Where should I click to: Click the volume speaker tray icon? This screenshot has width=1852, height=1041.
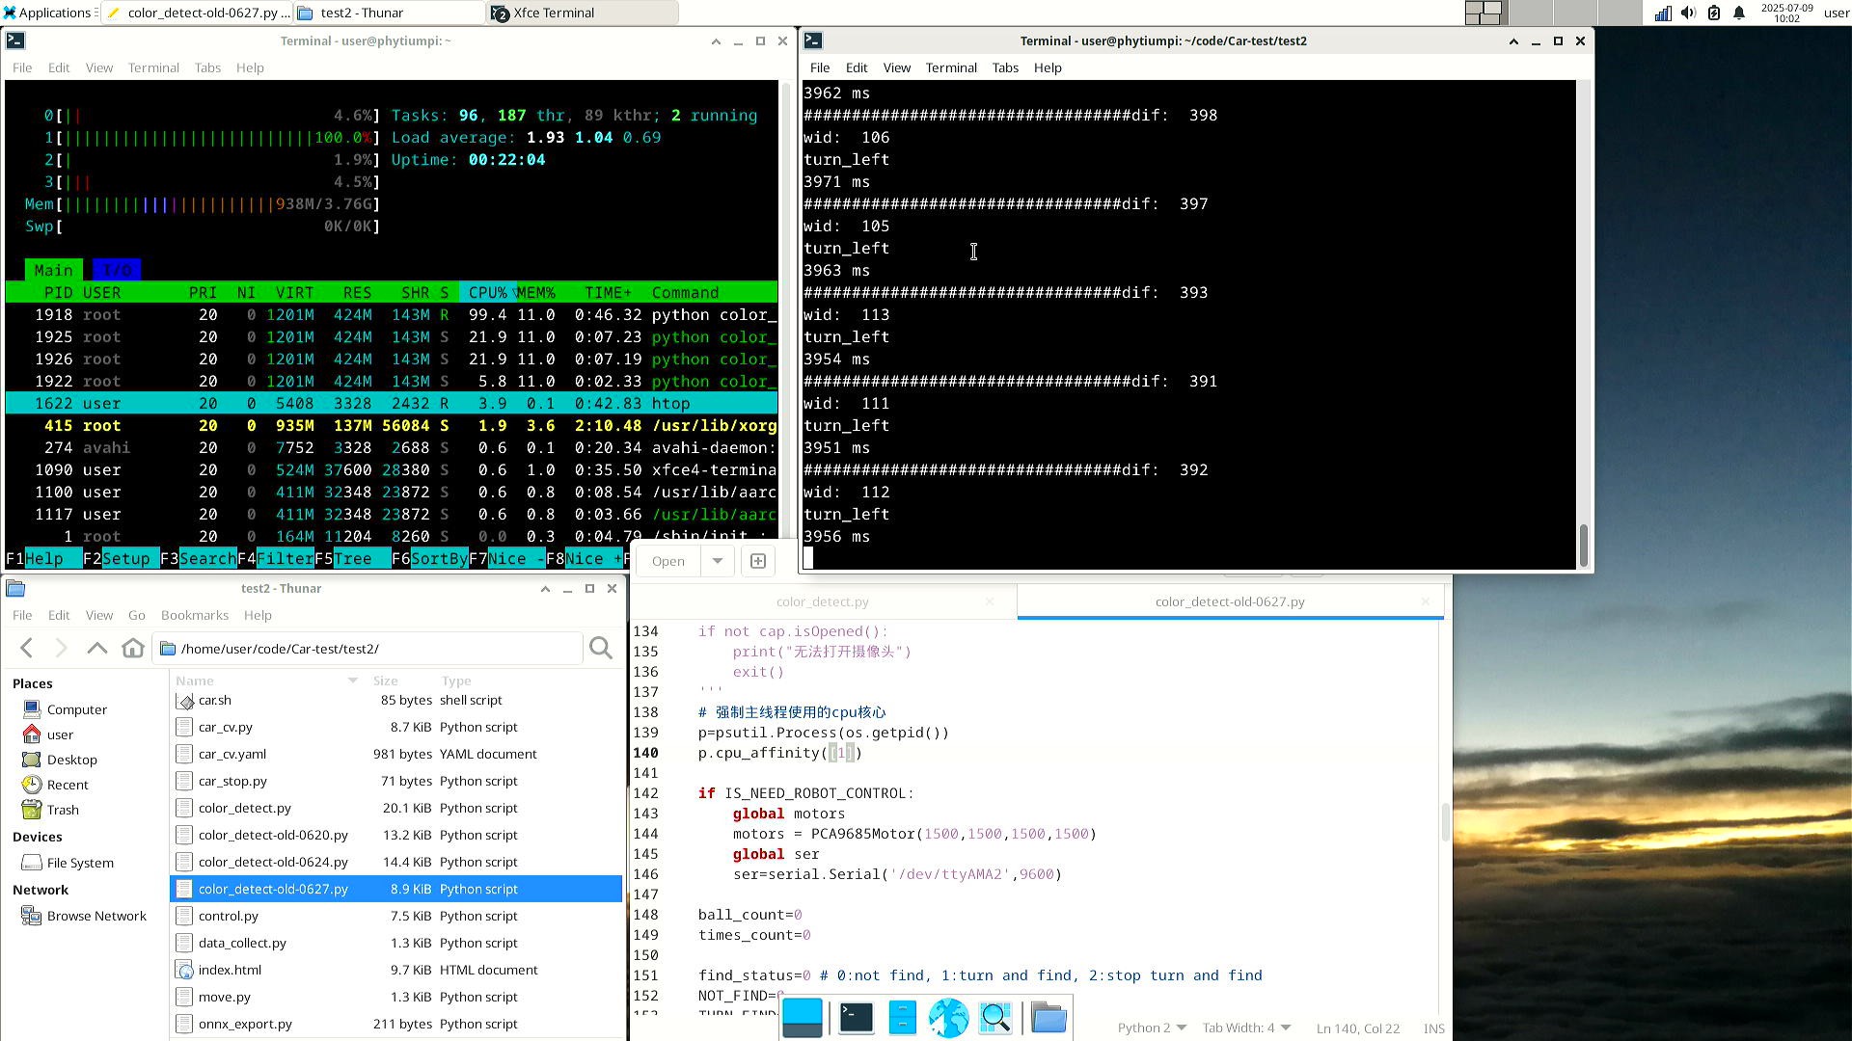pos(1688,13)
